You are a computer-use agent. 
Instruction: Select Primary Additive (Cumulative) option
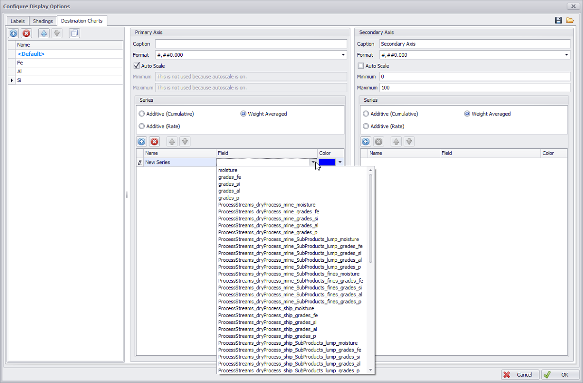(x=142, y=114)
